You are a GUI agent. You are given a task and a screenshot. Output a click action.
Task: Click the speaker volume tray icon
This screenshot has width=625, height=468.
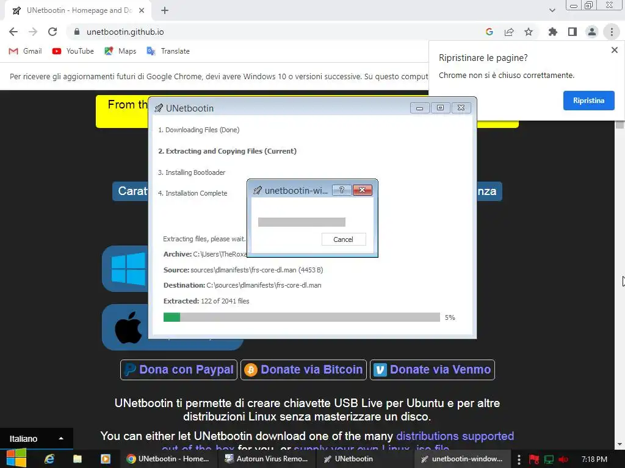click(563, 459)
